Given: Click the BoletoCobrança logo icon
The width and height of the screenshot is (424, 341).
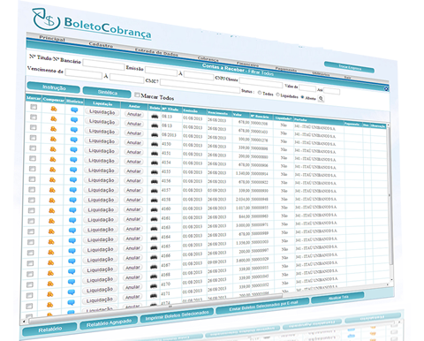Looking at the screenshot, I should click(46, 19).
